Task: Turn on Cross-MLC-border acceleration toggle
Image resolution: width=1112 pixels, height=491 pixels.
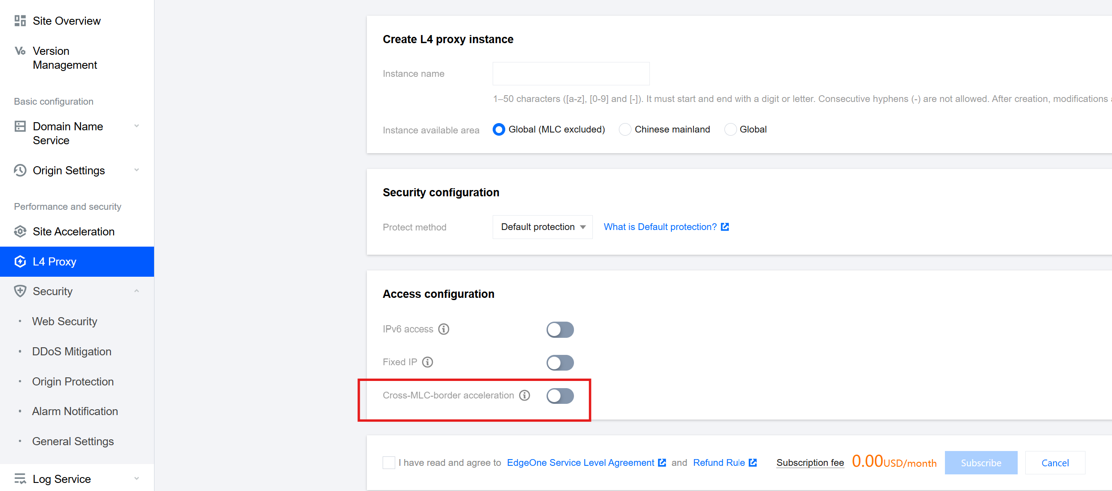Action: 560,396
